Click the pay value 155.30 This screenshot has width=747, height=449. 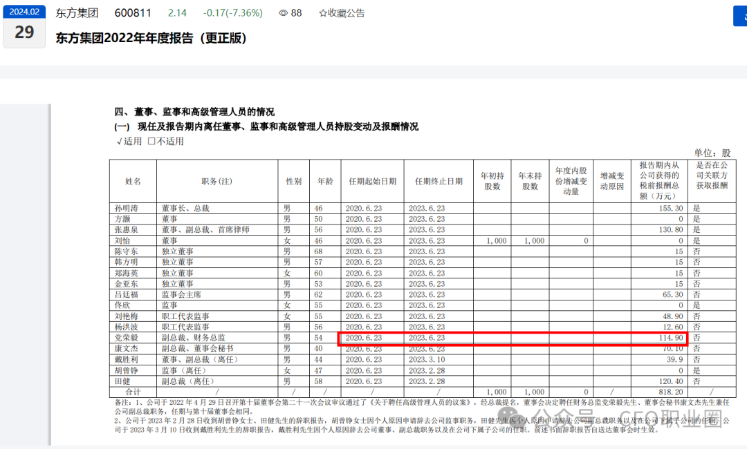tap(671, 209)
